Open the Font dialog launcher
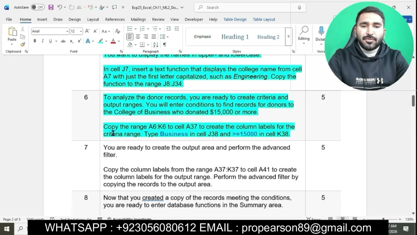Image resolution: width=417 pixels, height=235 pixels. coord(121,52)
